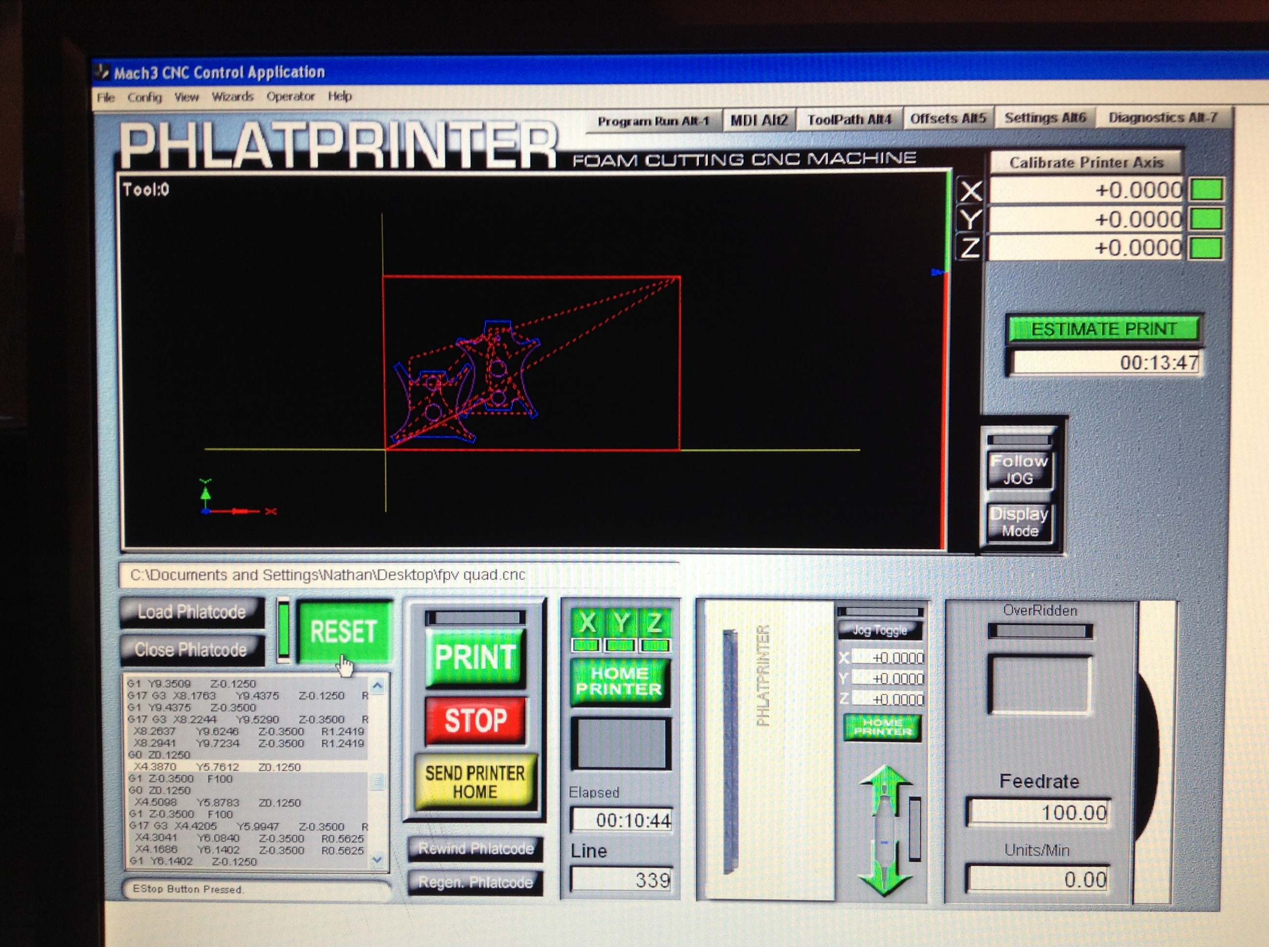Click the red STOP button
This screenshot has height=947, width=1269.
475,720
